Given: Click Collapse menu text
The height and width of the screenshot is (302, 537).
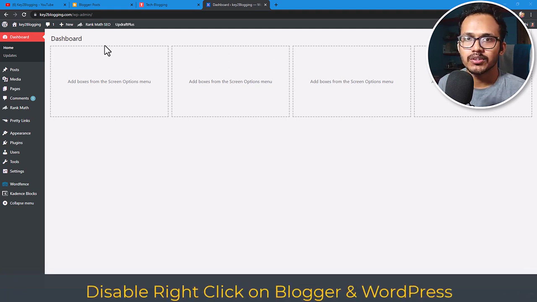Looking at the screenshot, I should coord(22,203).
